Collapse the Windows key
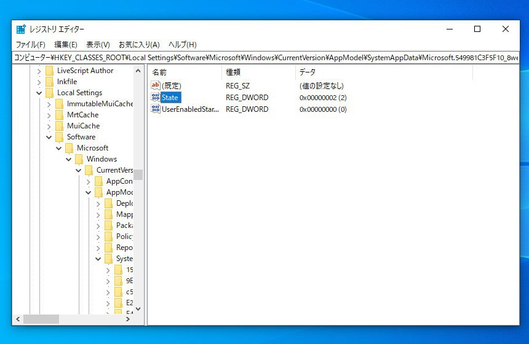Image resolution: width=529 pixels, height=344 pixels. (68, 159)
